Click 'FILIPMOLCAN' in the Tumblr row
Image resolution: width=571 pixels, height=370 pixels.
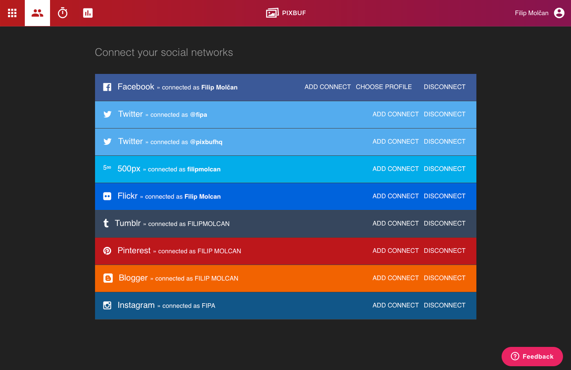point(209,224)
